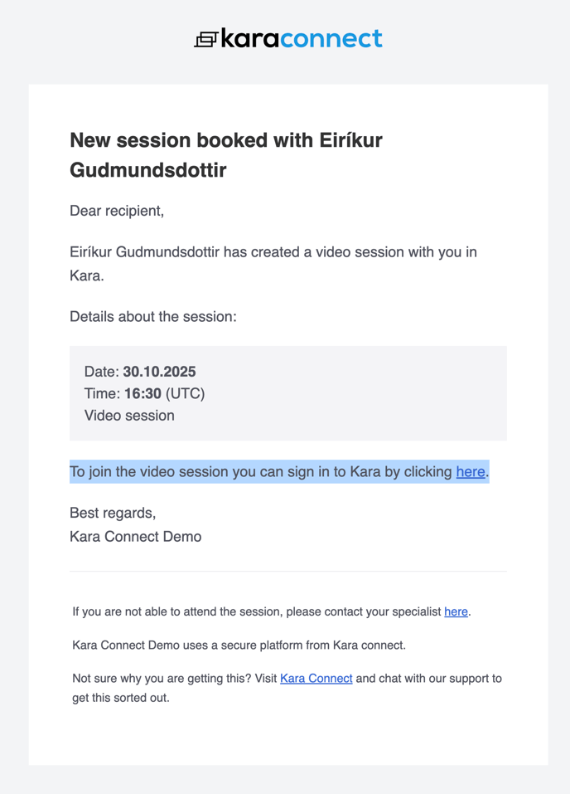Click the 'Details about the session:' text
Viewport: 570px width, 794px height.
pyautogui.click(x=153, y=316)
